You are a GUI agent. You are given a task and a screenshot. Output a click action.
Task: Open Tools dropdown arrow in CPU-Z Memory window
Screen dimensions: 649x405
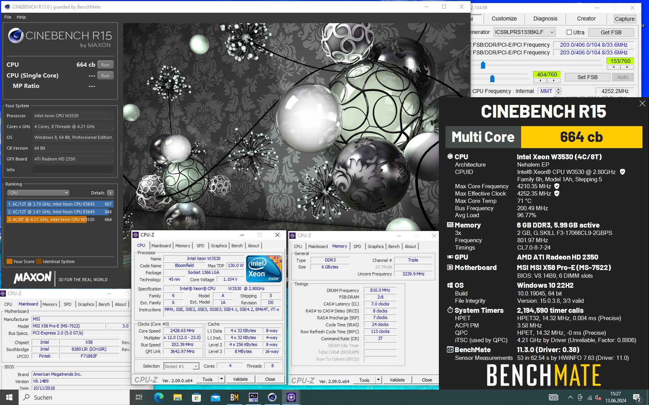pos(378,380)
